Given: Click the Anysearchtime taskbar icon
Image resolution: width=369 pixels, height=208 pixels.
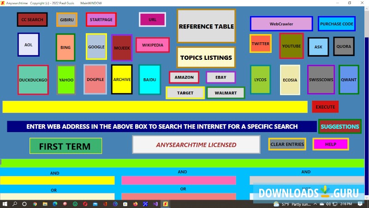Looking at the screenshot, I should (x=166, y=204).
